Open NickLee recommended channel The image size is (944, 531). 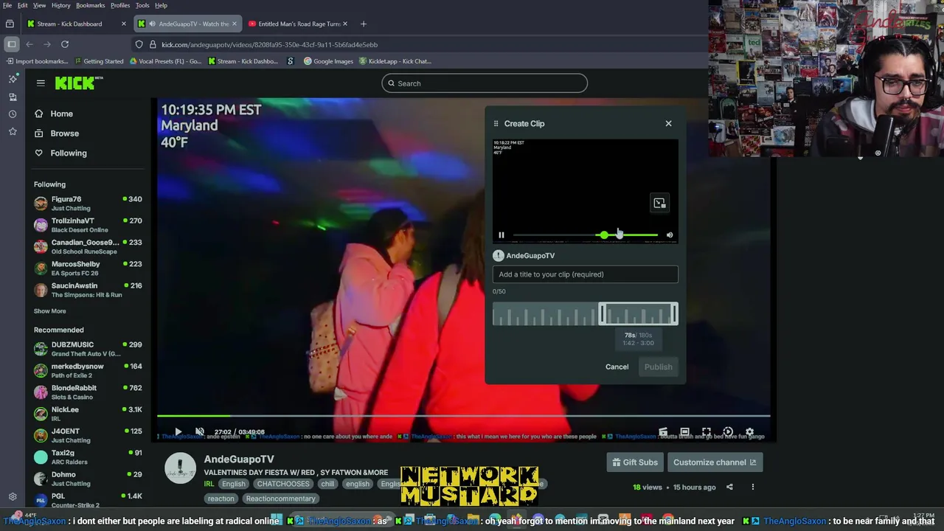88,414
